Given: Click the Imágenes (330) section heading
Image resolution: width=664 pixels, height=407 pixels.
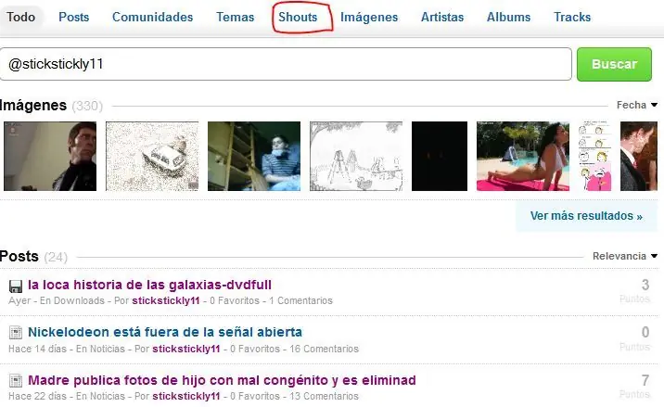Looking at the screenshot, I should click(51, 105).
